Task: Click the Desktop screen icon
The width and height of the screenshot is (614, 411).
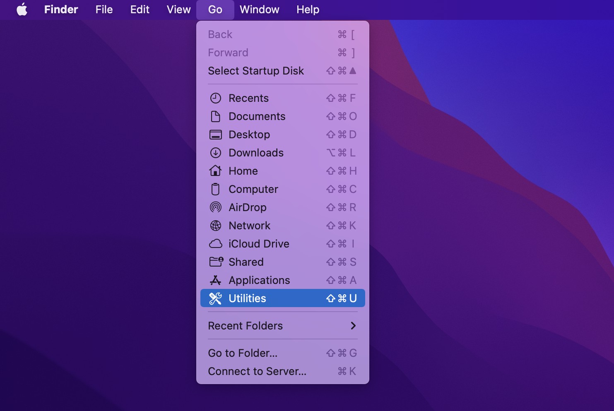Action: (216, 135)
